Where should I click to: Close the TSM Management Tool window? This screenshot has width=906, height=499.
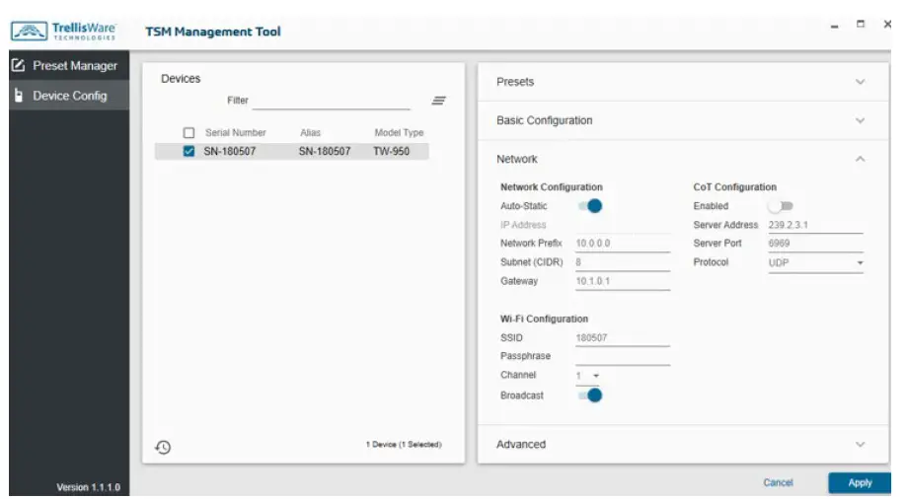[x=887, y=25]
